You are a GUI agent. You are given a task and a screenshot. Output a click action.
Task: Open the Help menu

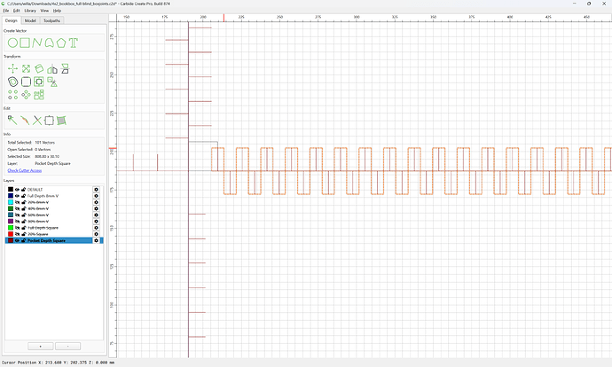(x=57, y=11)
